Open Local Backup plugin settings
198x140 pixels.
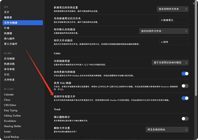click(x=11, y=137)
